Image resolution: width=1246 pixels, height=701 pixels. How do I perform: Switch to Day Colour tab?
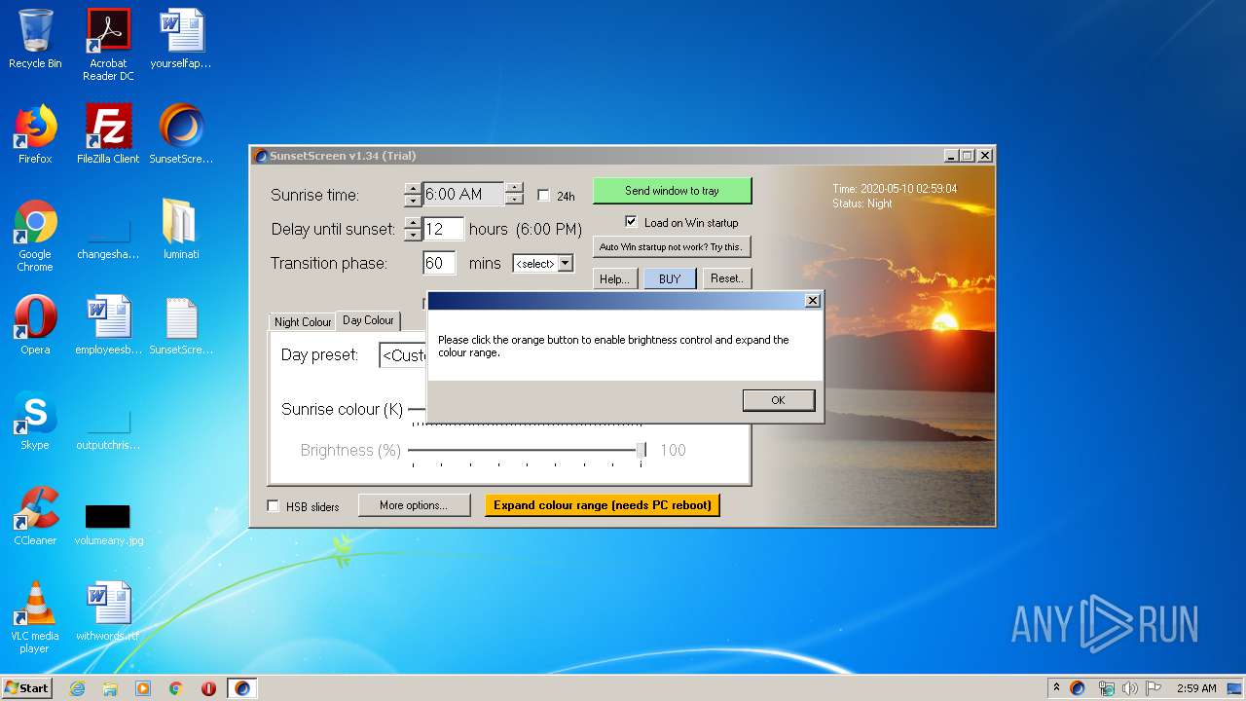coord(368,320)
